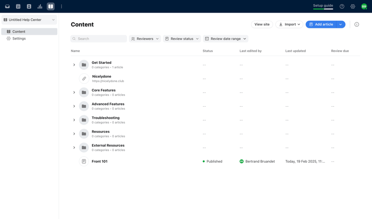Screen dimensions: 372x219
Task: Open the Review status filter dropdown
Action: coord(182,39)
